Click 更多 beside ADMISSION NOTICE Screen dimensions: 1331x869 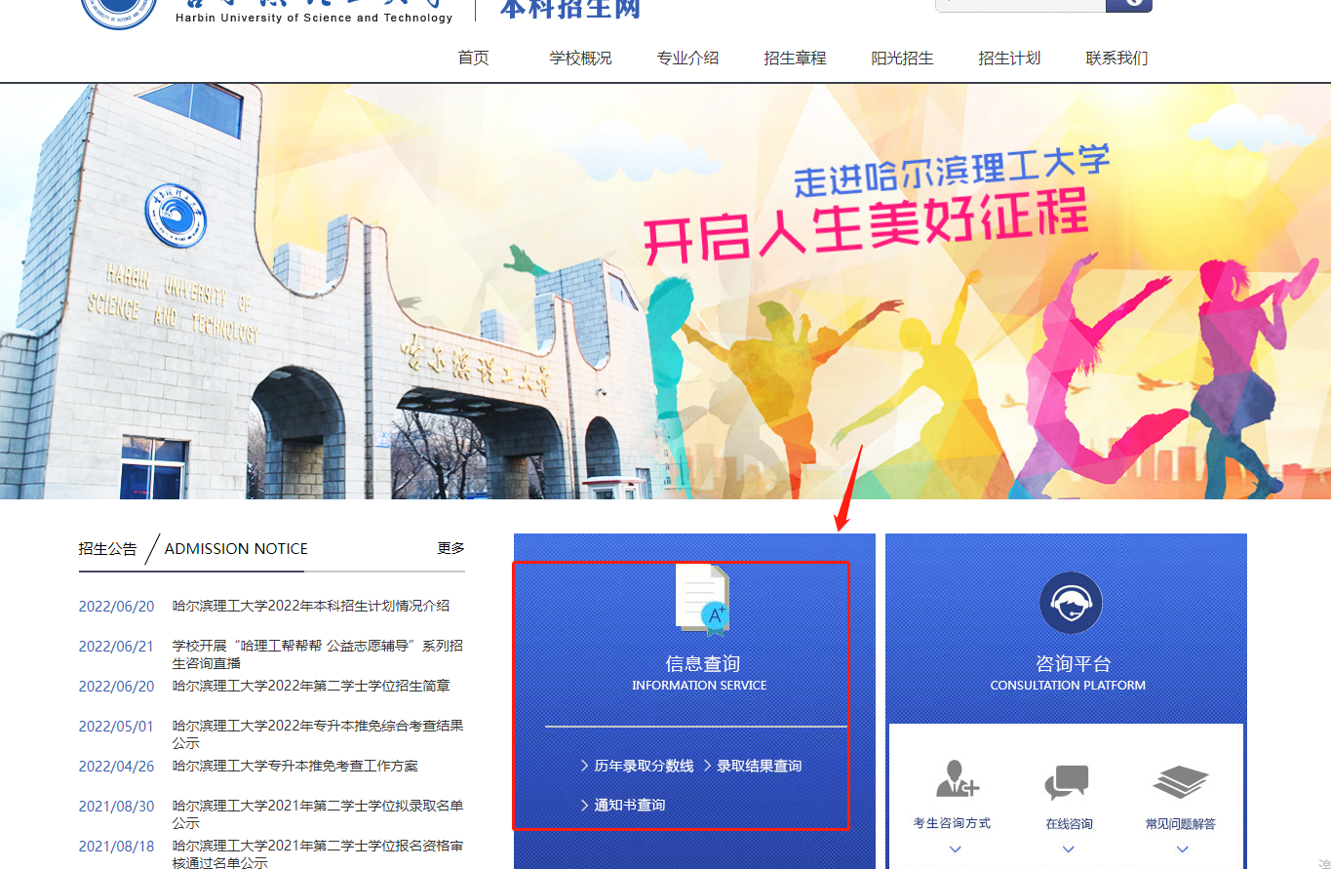(450, 548)
